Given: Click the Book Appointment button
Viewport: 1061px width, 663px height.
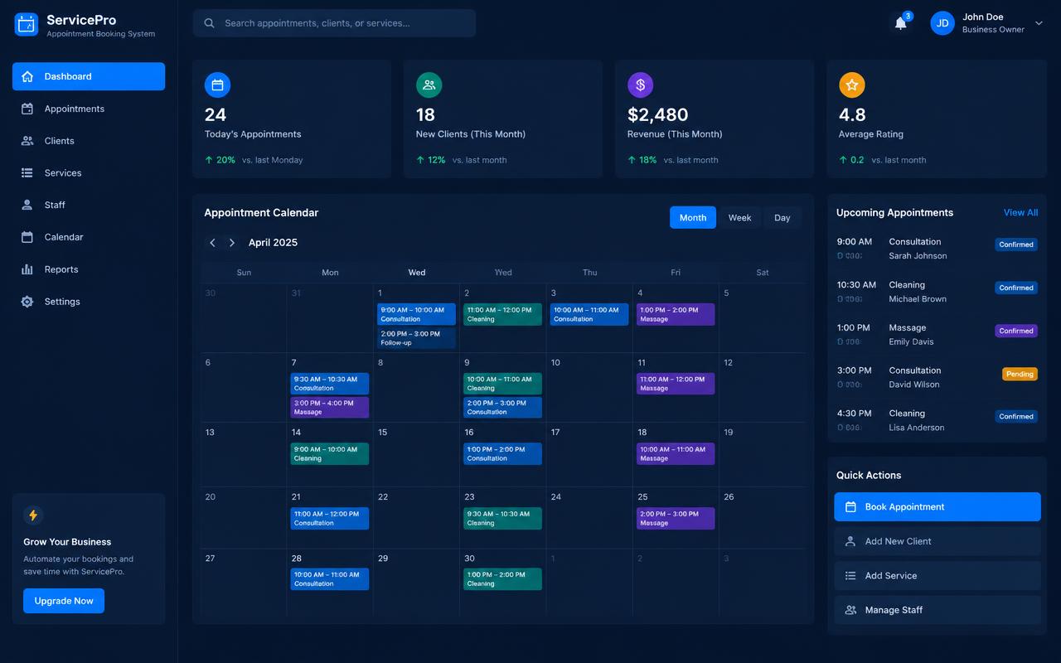Looking at the screenshot, I should click(x=937, y=507).
